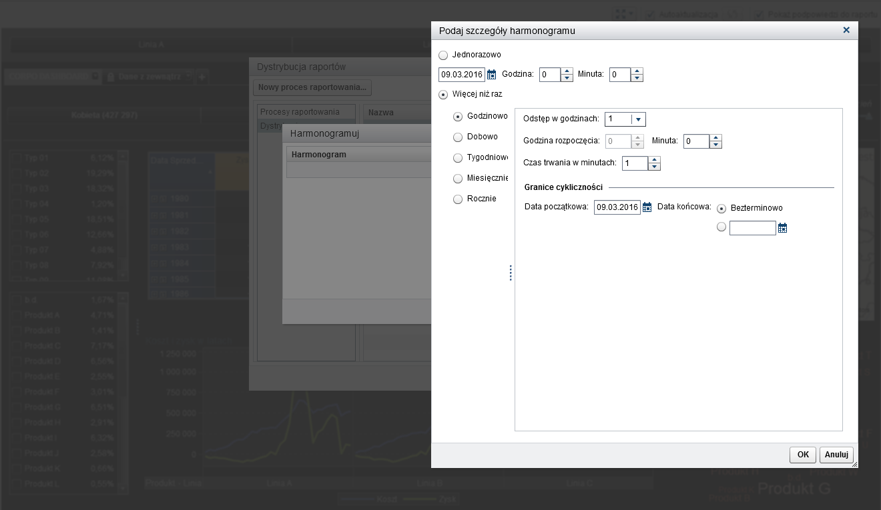881x510 pixels.
Task: Click the Data początkowa date field
Action: (617, 207)
